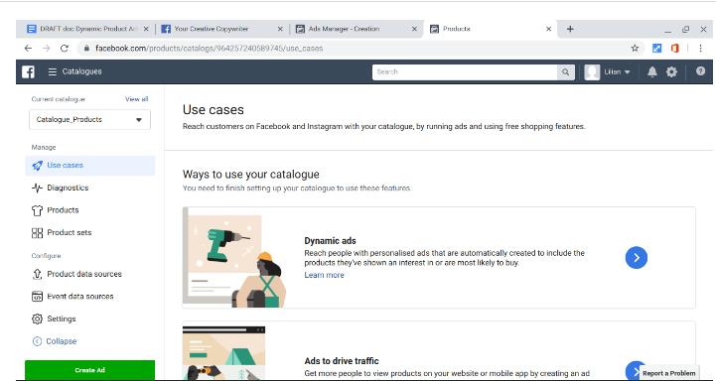Click into the Search input field

(465, 71)
